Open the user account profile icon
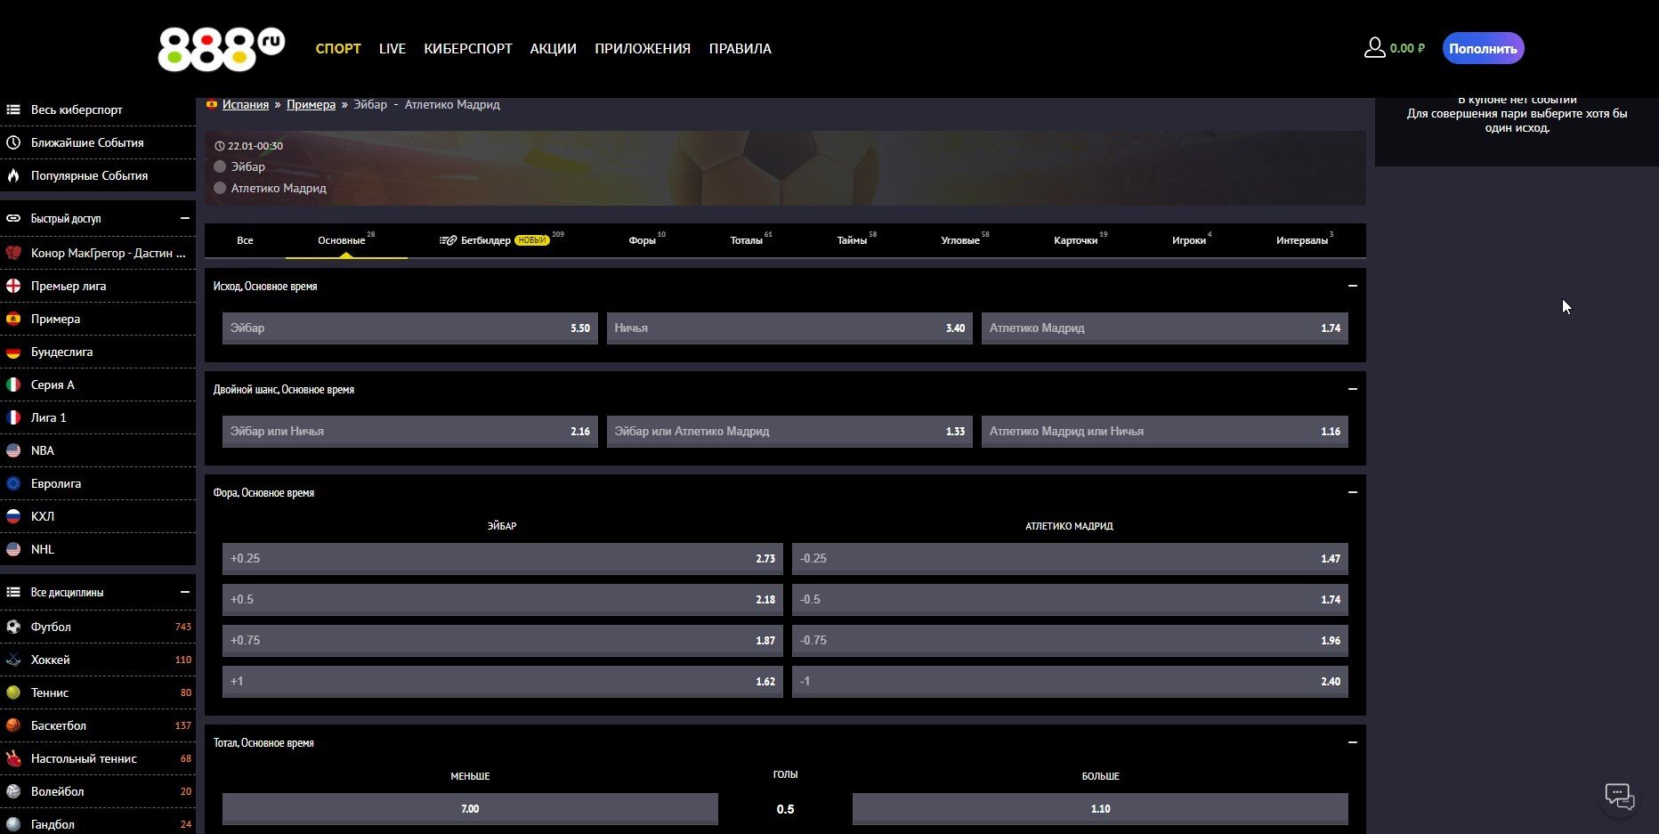The height and width of the screenshot is (834, 1659). click(x=1374, y=48)
